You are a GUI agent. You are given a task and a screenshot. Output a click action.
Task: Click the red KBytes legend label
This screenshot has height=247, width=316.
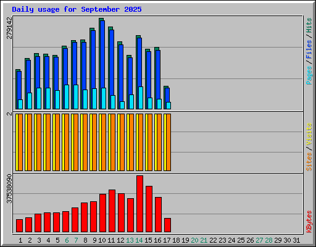click(x=309, y=222)
